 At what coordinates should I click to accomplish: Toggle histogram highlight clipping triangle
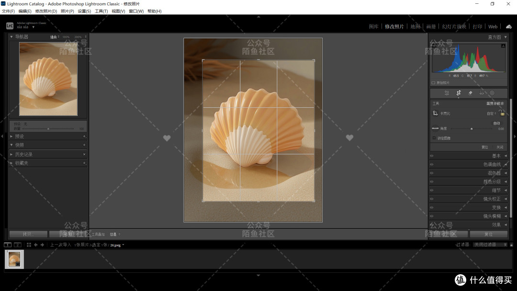pyautogui.click(x=503, y=46)
